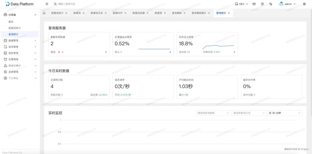Viewport: 312px width, 154px height.
Task: Open 内存总占用率 card detail arrow
Action: click(234, 52)
